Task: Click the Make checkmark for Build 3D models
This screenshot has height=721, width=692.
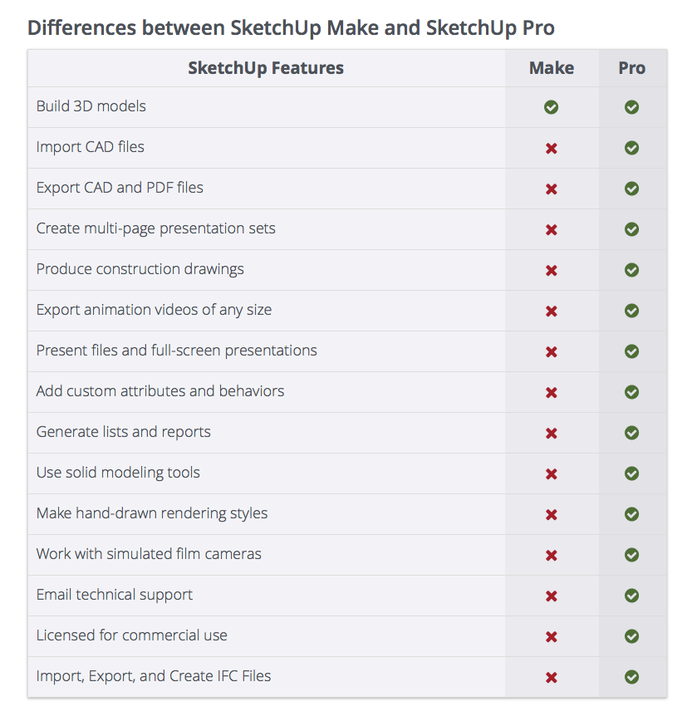Action: [551, 107]
